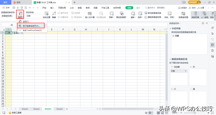Collapse the 字段列表 section triangle
Viewport: 216px width, 115px height.
(x=170, y=28)
